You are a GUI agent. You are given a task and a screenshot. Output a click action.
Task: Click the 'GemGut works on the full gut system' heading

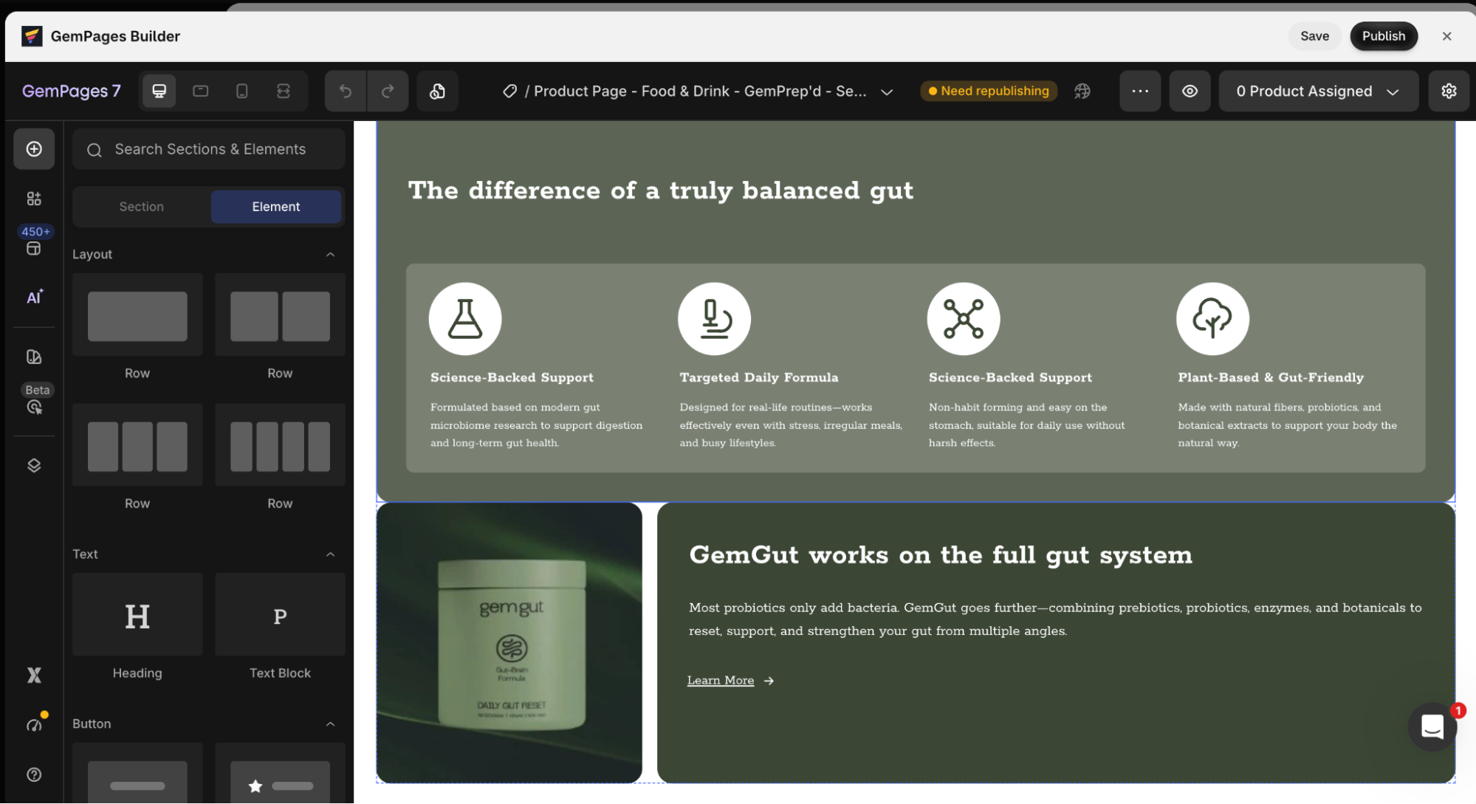(941, 555)
